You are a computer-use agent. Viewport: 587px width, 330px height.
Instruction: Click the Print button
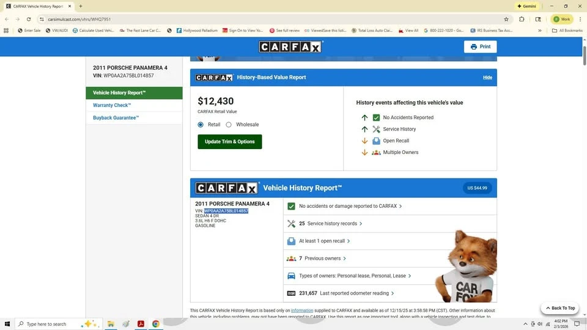(x=481, y=47)
